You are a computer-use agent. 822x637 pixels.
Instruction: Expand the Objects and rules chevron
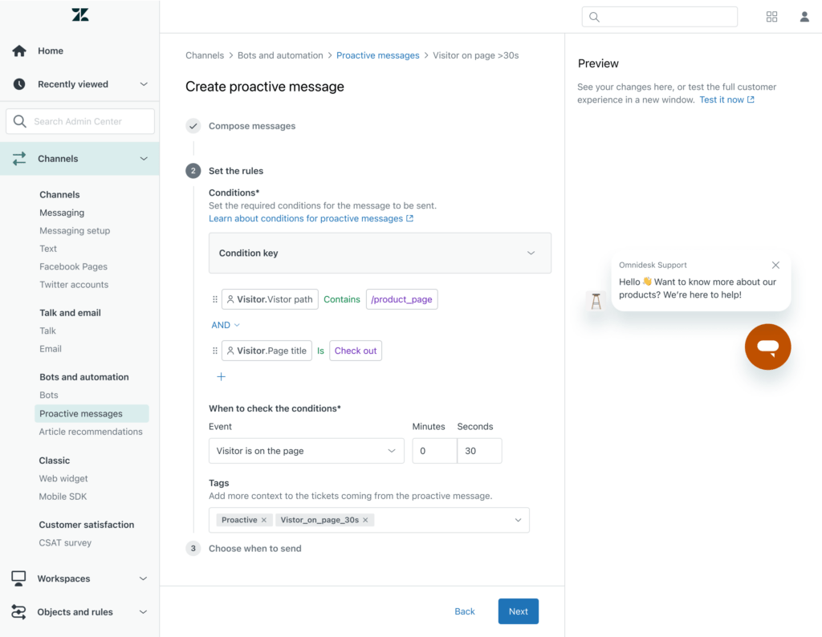(x=143, y=612)
